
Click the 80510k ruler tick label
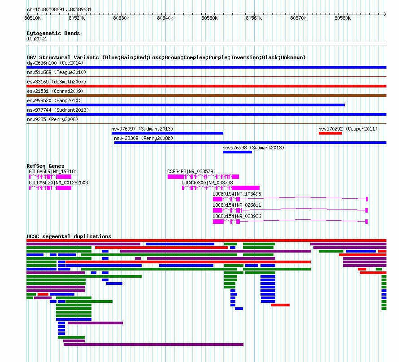[x=32, y=18]
